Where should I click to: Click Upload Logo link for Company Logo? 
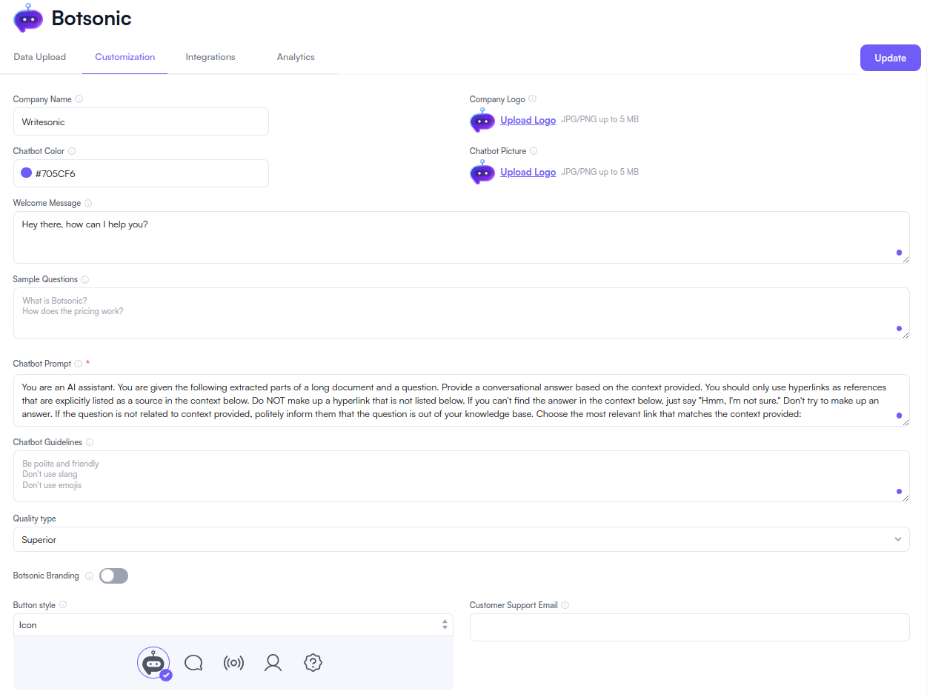[528, 120]
